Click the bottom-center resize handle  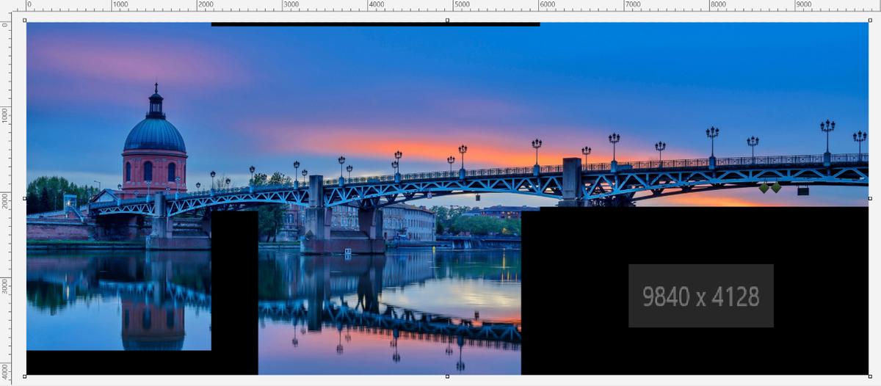click(x=447, y=376)
